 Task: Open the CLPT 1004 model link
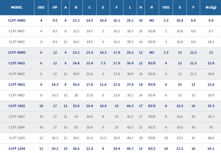17,127
